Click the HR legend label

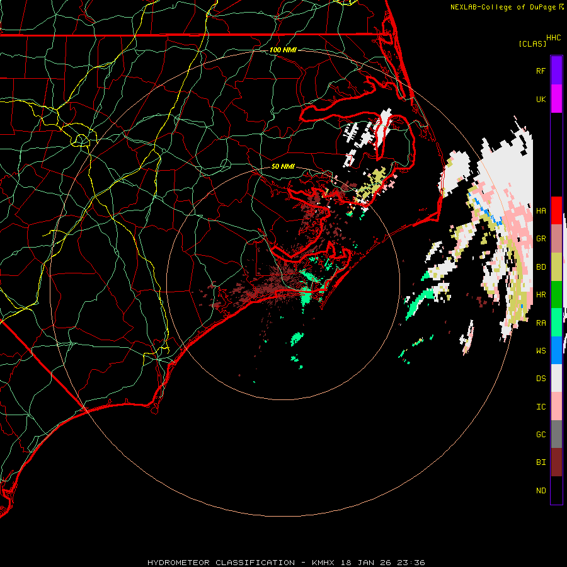pos(541,295)
